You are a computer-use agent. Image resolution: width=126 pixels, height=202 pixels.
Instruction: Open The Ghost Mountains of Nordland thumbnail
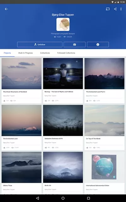(x=21, y=74)
